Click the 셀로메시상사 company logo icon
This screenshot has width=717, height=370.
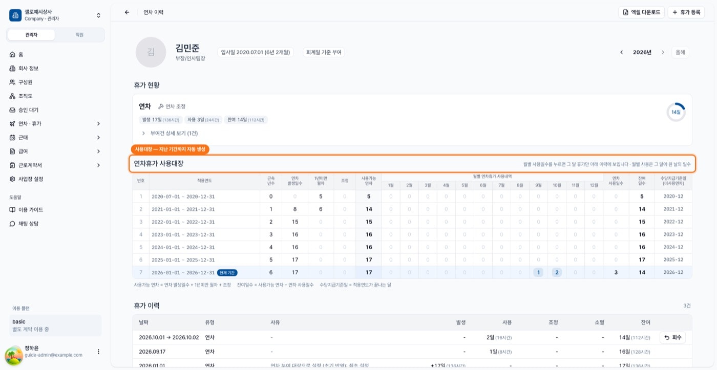coord(15,15)
